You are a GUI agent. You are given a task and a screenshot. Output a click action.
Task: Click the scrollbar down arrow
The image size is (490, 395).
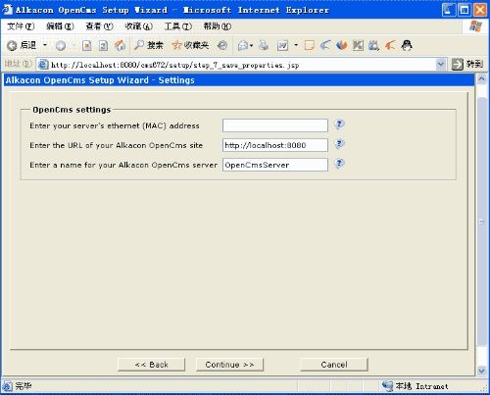coord(481,370)
